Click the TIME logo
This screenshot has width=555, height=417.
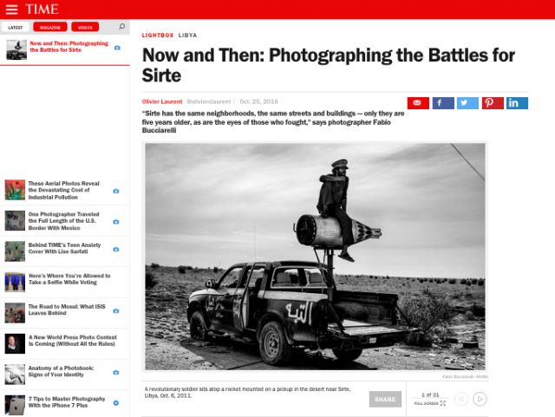42,10
